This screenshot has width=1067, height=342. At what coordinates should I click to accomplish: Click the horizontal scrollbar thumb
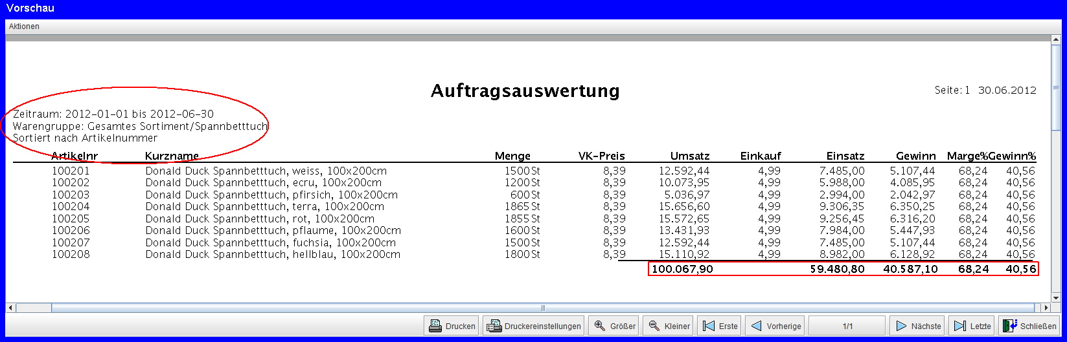pos(543,308)
